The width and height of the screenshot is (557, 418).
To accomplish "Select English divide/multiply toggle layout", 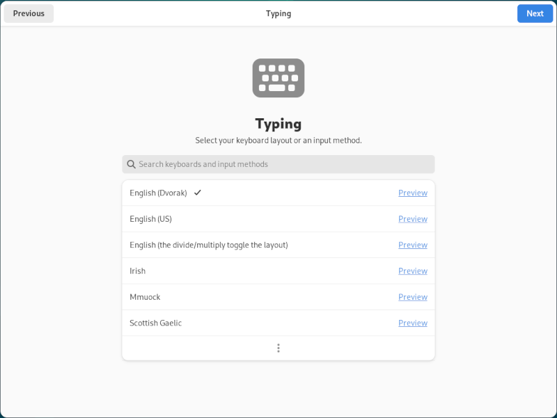I will (278, 245).
